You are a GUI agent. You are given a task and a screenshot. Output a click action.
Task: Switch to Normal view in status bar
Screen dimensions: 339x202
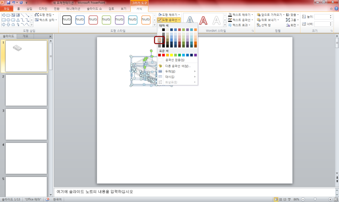coord(276,199)
